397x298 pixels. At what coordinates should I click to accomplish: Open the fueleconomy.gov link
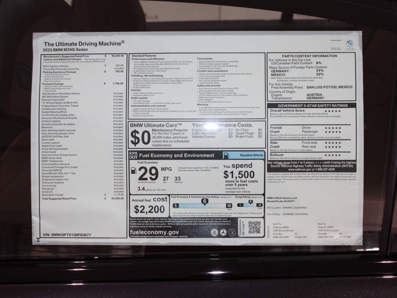(154, 232)
